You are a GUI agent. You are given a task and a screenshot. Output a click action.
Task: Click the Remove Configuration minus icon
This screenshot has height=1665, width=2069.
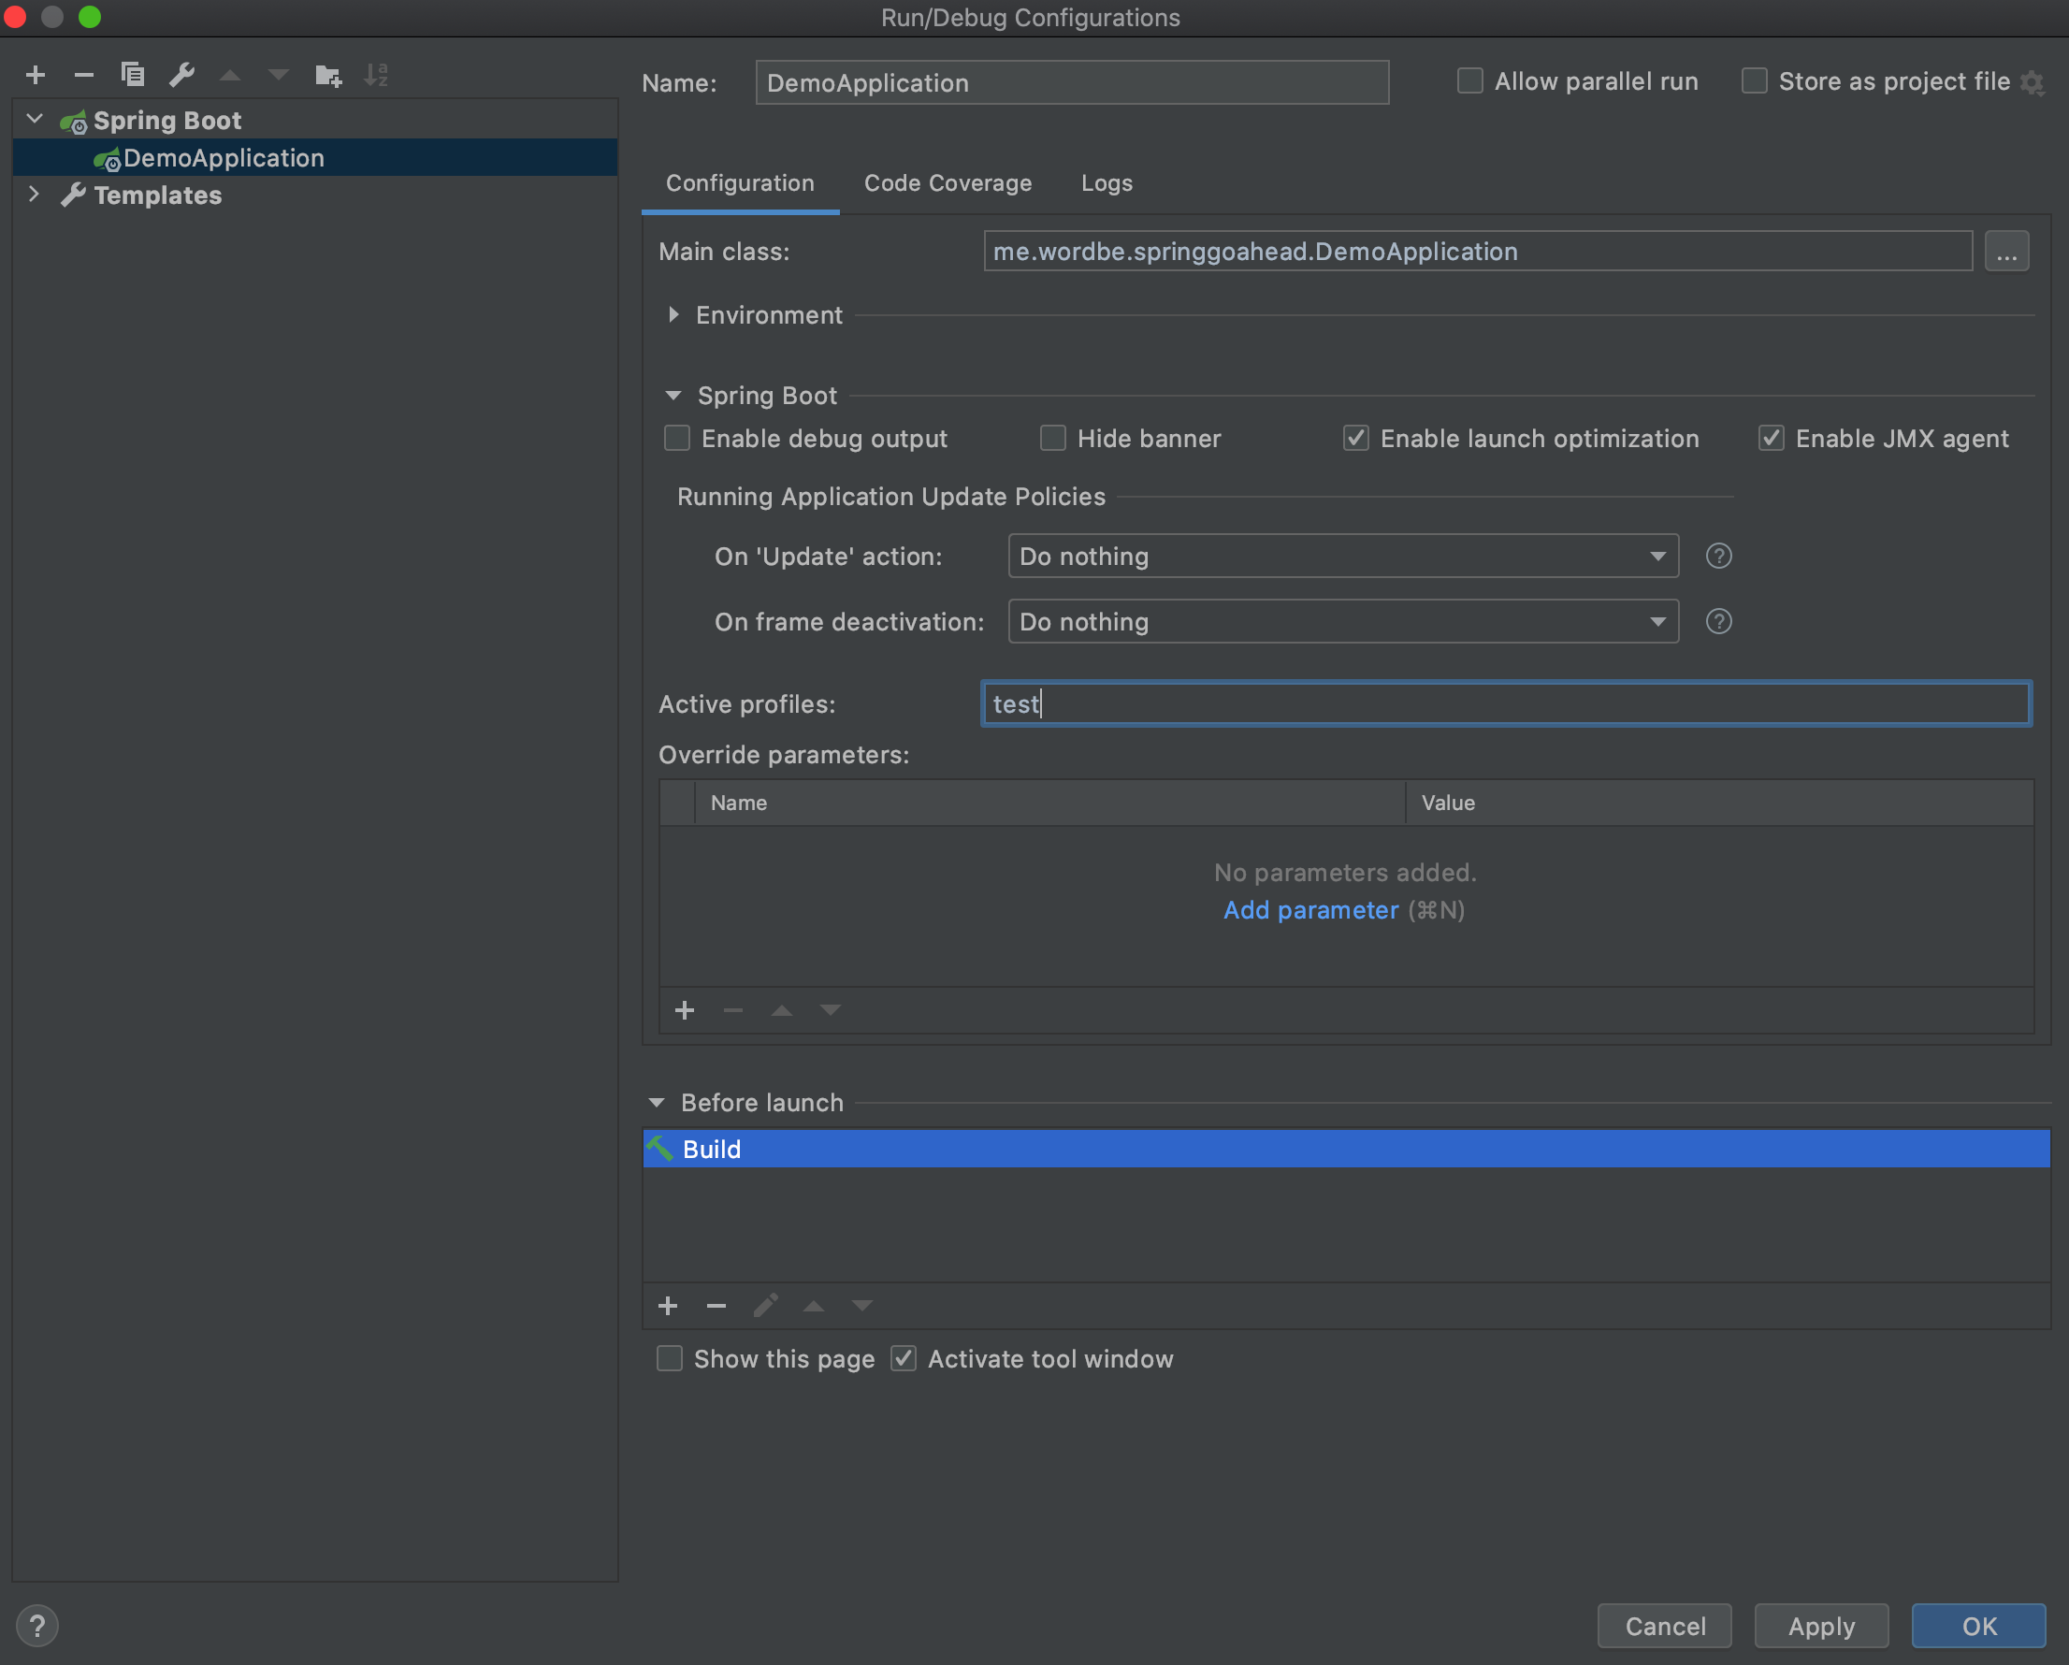pos(83,75)
